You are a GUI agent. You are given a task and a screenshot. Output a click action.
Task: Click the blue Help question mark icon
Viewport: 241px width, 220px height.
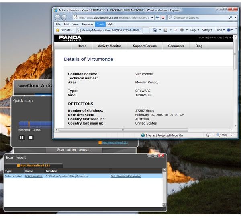tap(229, 30)
